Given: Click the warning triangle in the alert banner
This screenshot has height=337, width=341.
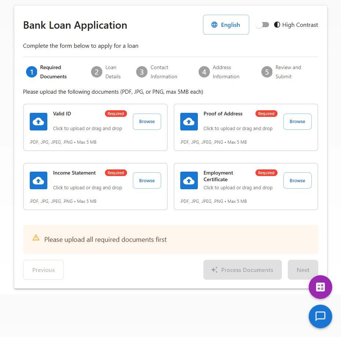Looking at the screenshot, I should [x=36, y=237].
